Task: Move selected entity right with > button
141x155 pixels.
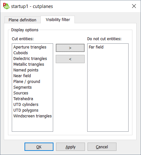Action: pyautogui.click(x=70, y=48)
